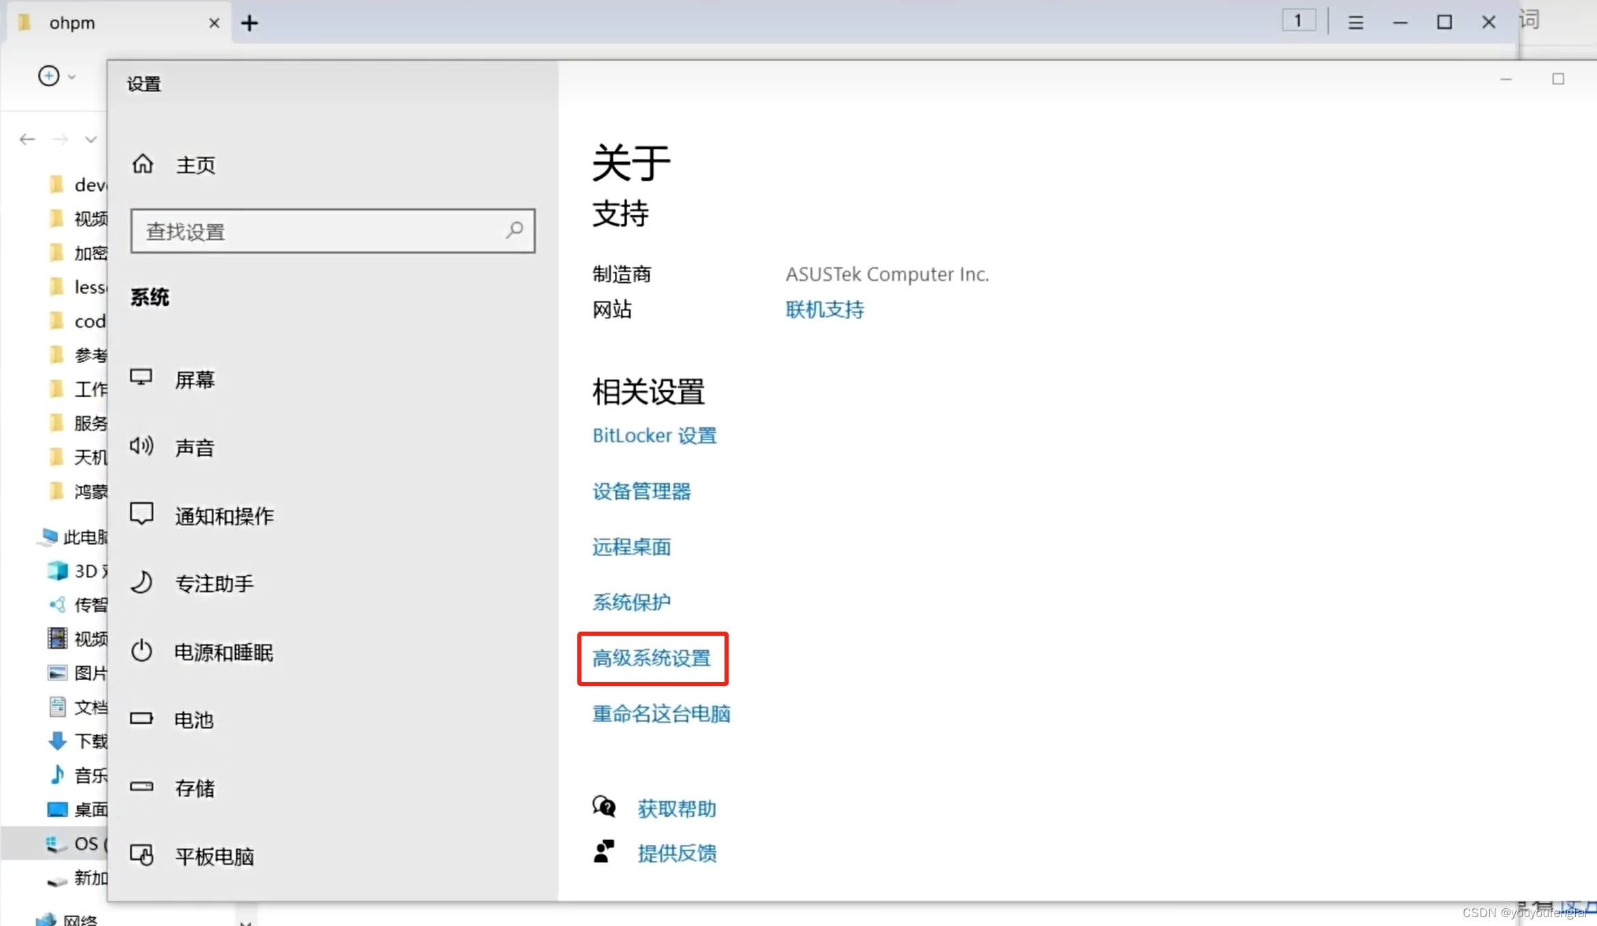Viewport: 1597px width, 926px height.
Task: Select the 天机 folder in Explorer sidebar
Action: tap(78, 457)
